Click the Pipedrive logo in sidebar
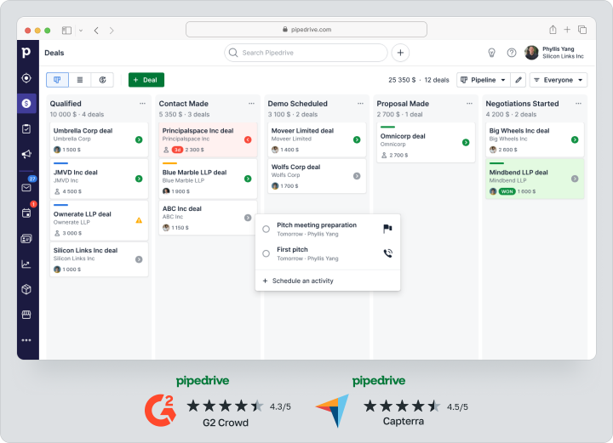The height and width of the screenshot is (443, 613). (x=26, y=53)
